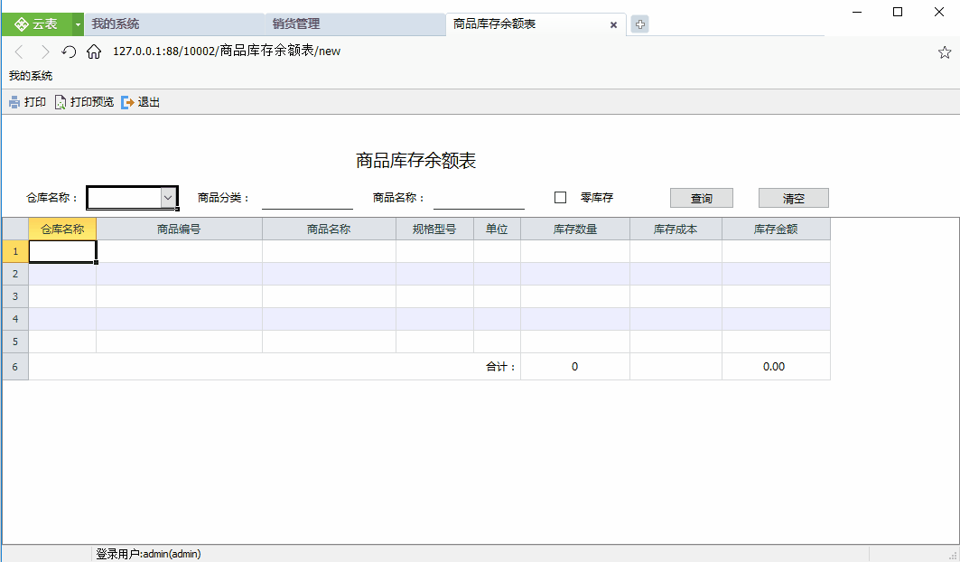
Task: Expand the dropdown arrow beside 云表 logo
Action: coord(78,24)
